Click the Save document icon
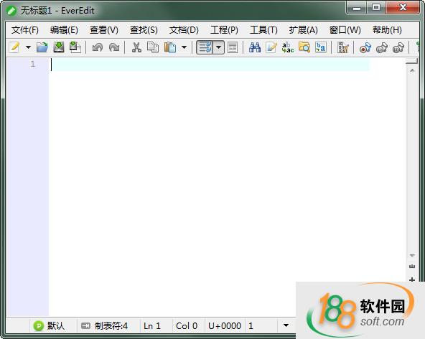Screen dimensions: 425x339 (x=59, y=47)
